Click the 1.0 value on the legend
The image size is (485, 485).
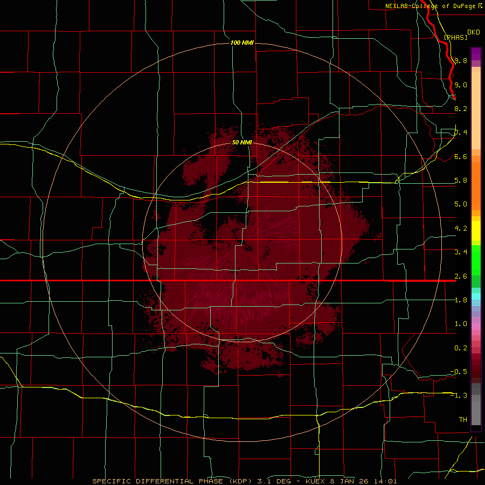461,324
